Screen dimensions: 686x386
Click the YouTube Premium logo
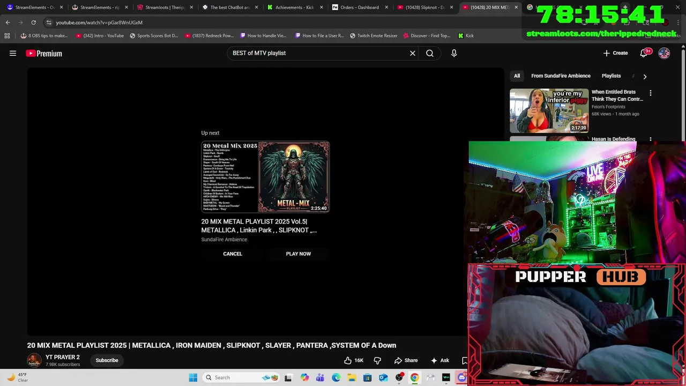44,53
